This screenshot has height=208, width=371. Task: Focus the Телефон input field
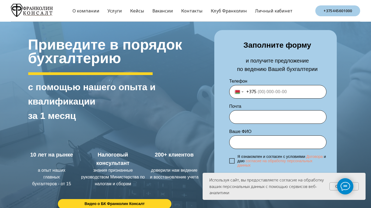(x=278, y=92)
